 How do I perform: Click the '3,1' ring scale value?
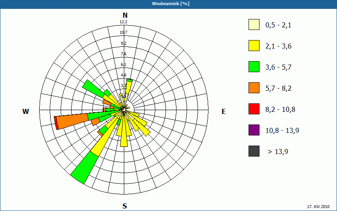point(123,86)
